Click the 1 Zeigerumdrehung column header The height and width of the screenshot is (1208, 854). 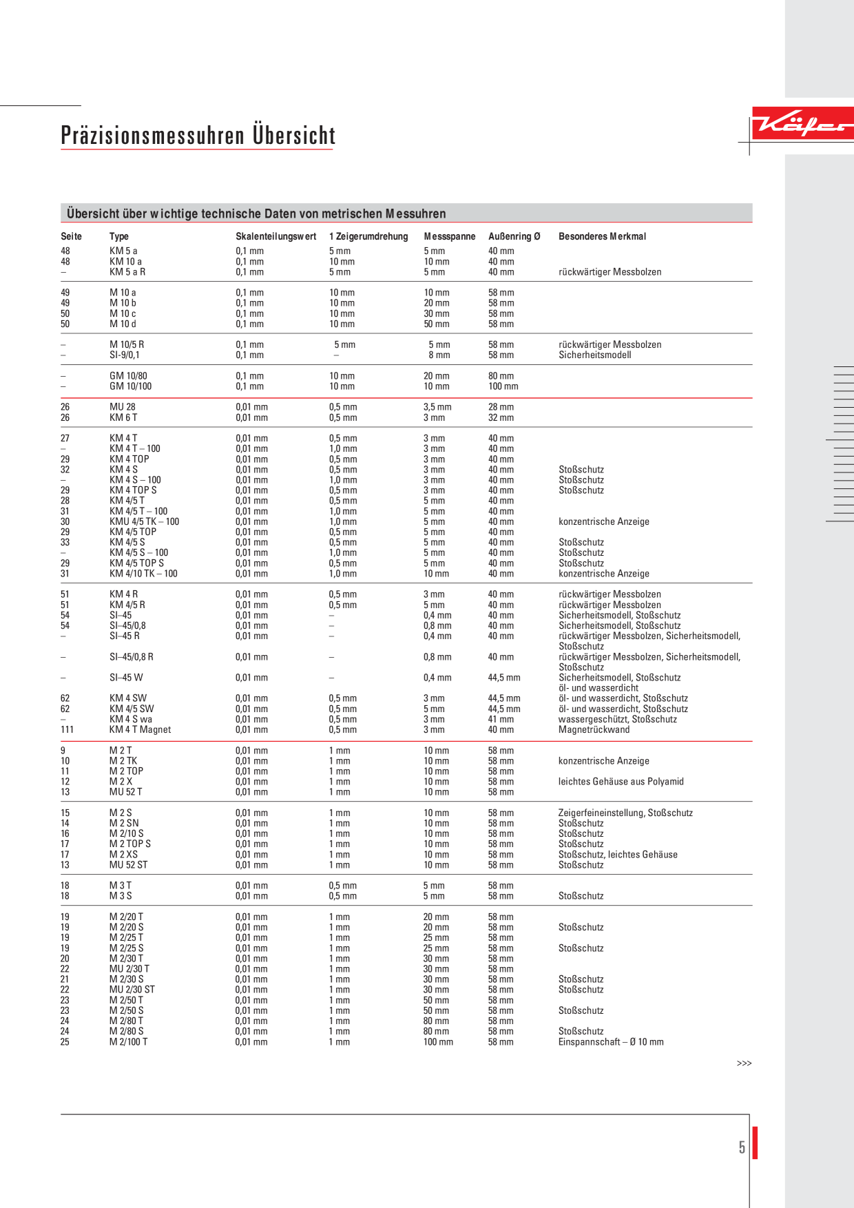click(368, 236)
